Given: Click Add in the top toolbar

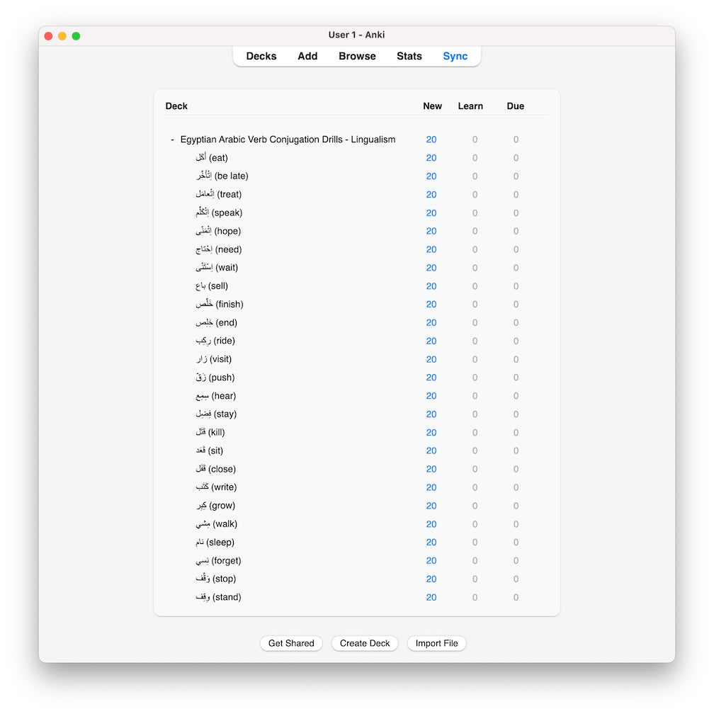Looking at the screenshot, I should [307, 56].
